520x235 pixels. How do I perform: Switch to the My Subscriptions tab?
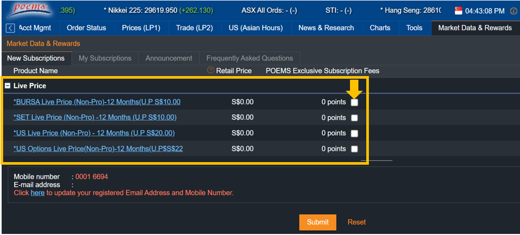pos(105,58)
